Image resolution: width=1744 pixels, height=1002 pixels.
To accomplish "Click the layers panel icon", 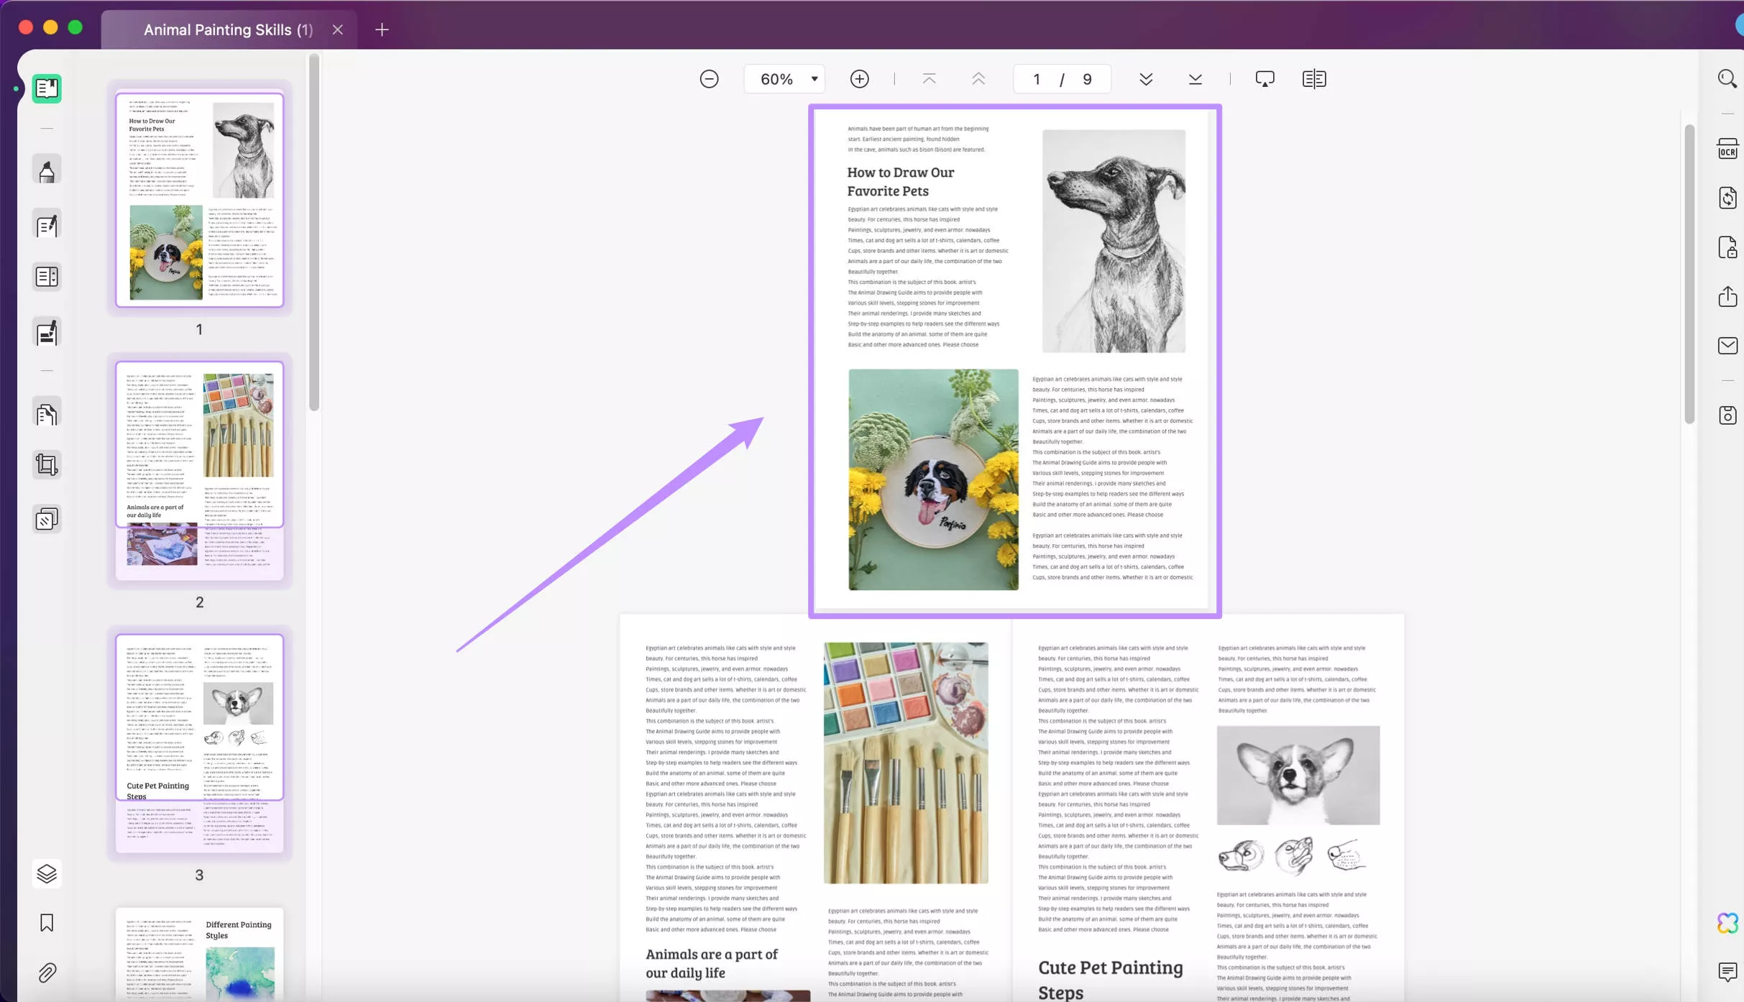I will coord(45,873).
